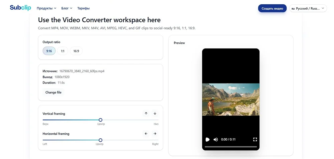Click the Use the Video Converter workspace heading
This screenshot has height=159, width=334.
click(99, 20)
